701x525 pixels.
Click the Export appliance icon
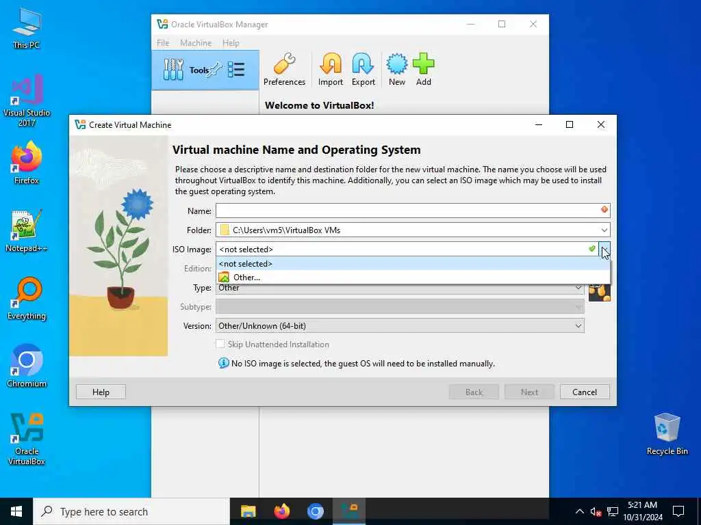tap(363, 70)
